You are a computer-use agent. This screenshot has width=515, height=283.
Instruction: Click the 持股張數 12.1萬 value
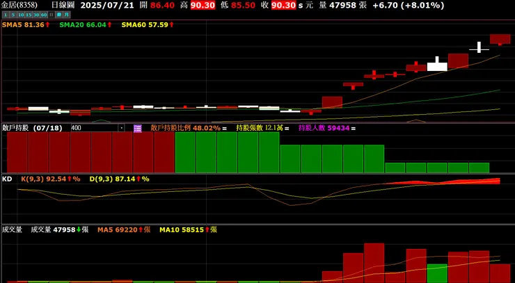point(260,128)
